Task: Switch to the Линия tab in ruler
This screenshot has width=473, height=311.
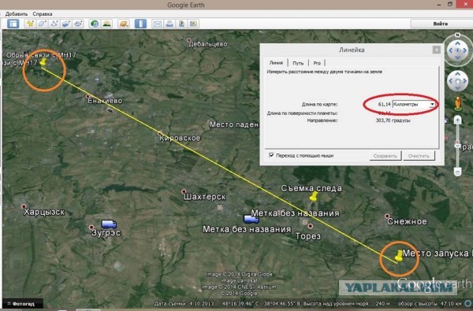Action: [x=276, y=63]
